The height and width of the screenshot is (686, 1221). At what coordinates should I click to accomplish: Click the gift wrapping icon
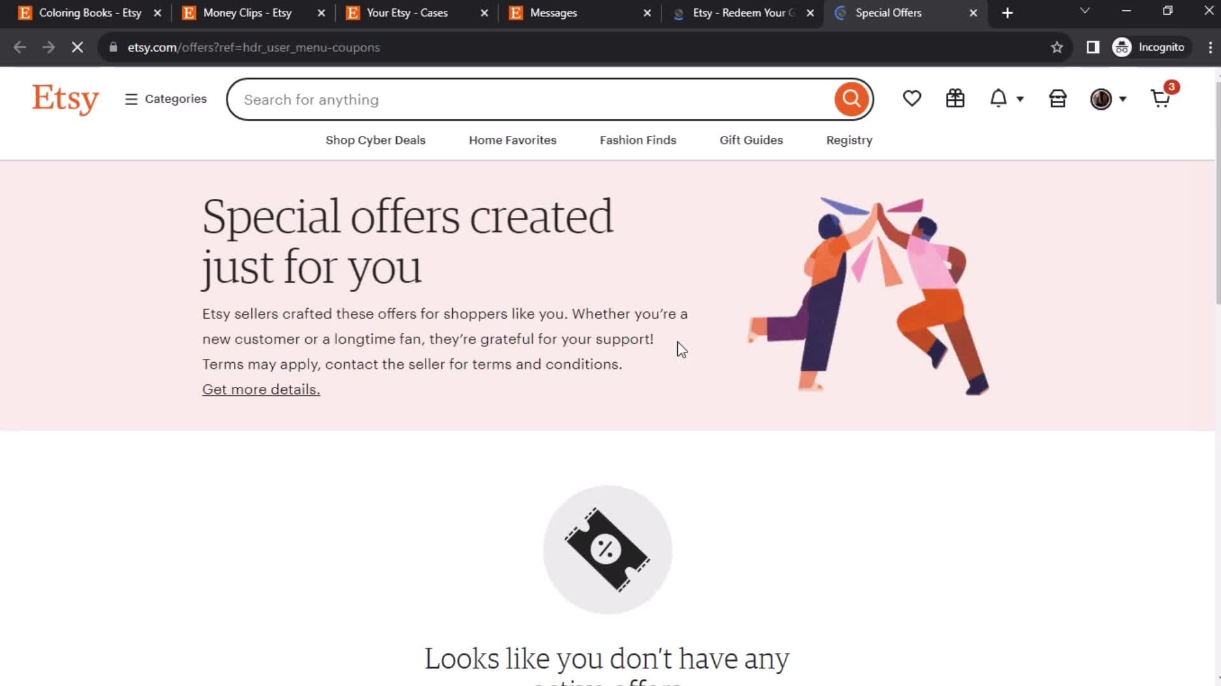coord(955,99)
